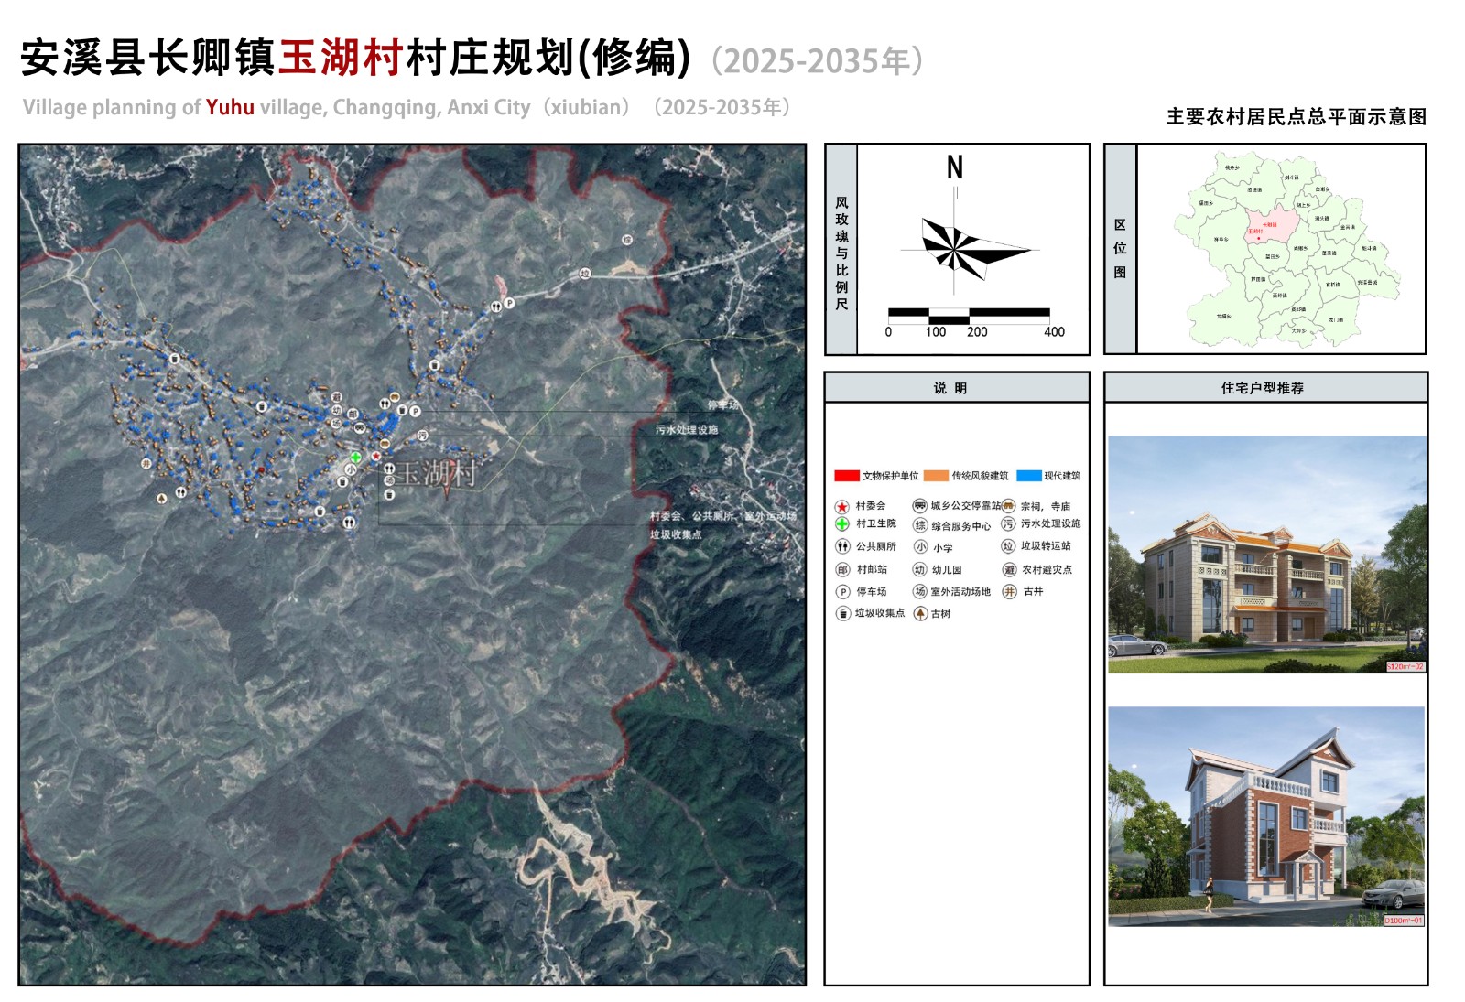
Task: Click the red star village committee marker on the map
Action: [375, 455]
